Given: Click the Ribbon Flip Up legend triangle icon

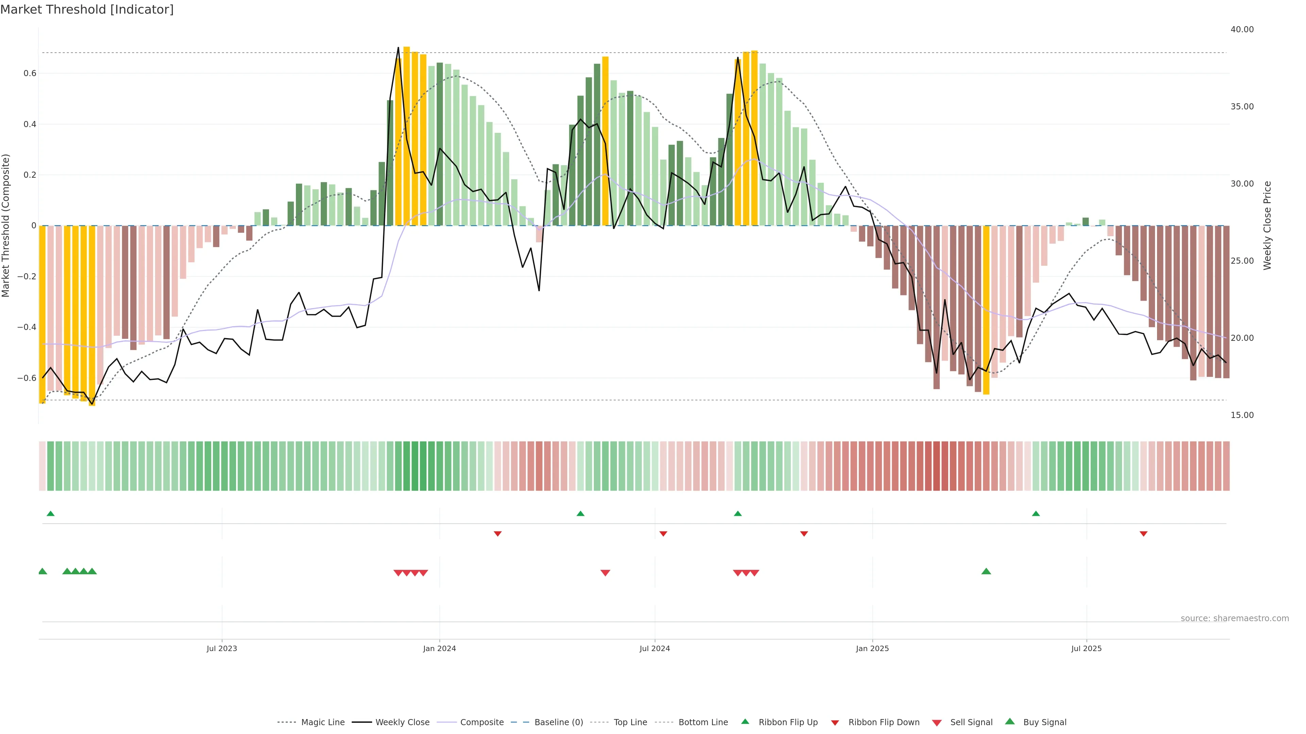Looking at the screenshot, I should click(x=745, y=721).
